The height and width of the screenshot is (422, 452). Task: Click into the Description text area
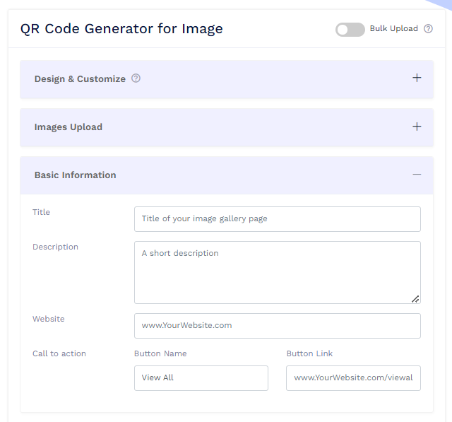(277, 272)
